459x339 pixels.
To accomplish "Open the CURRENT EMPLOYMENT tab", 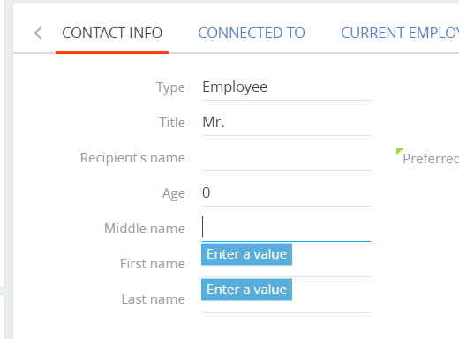I will point(400,33).
